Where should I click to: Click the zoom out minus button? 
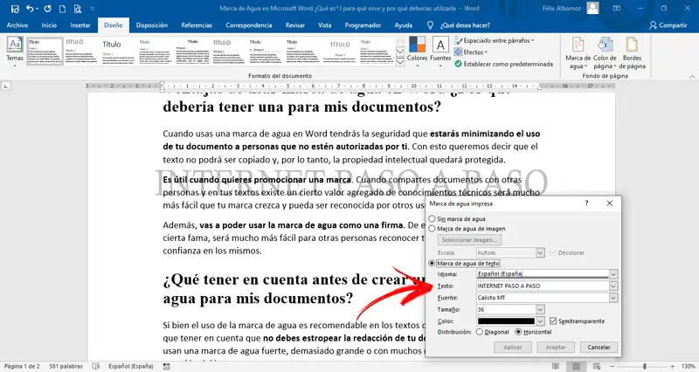pyautogui.click(x=612, y=366)
